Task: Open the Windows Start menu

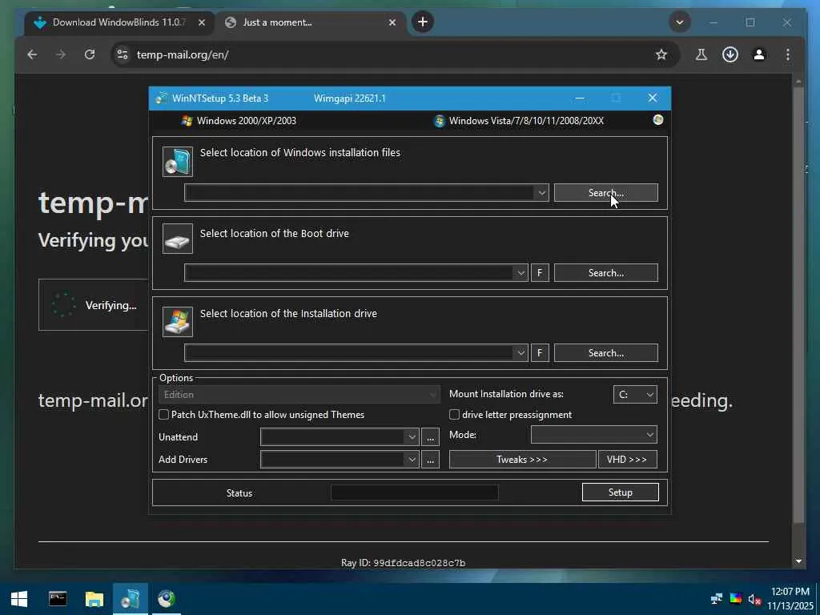Action: pos(19,599)
